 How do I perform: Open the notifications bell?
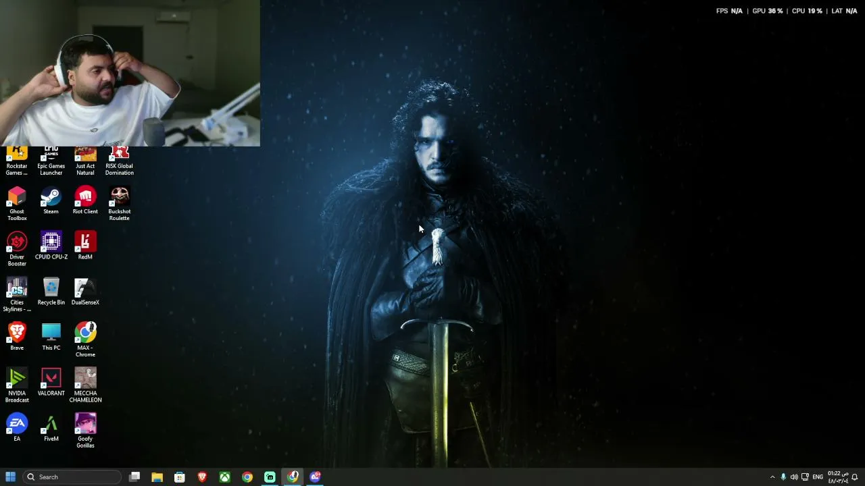coord(855,477)
